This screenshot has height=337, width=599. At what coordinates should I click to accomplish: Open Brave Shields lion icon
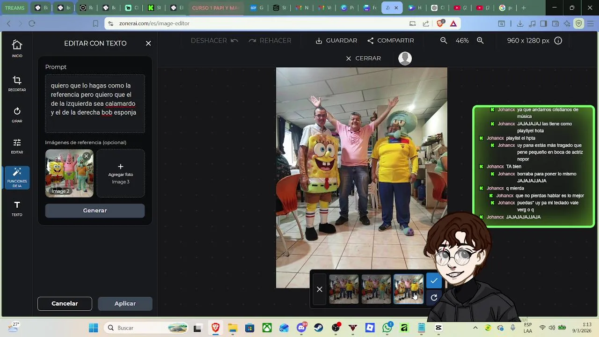440,23
